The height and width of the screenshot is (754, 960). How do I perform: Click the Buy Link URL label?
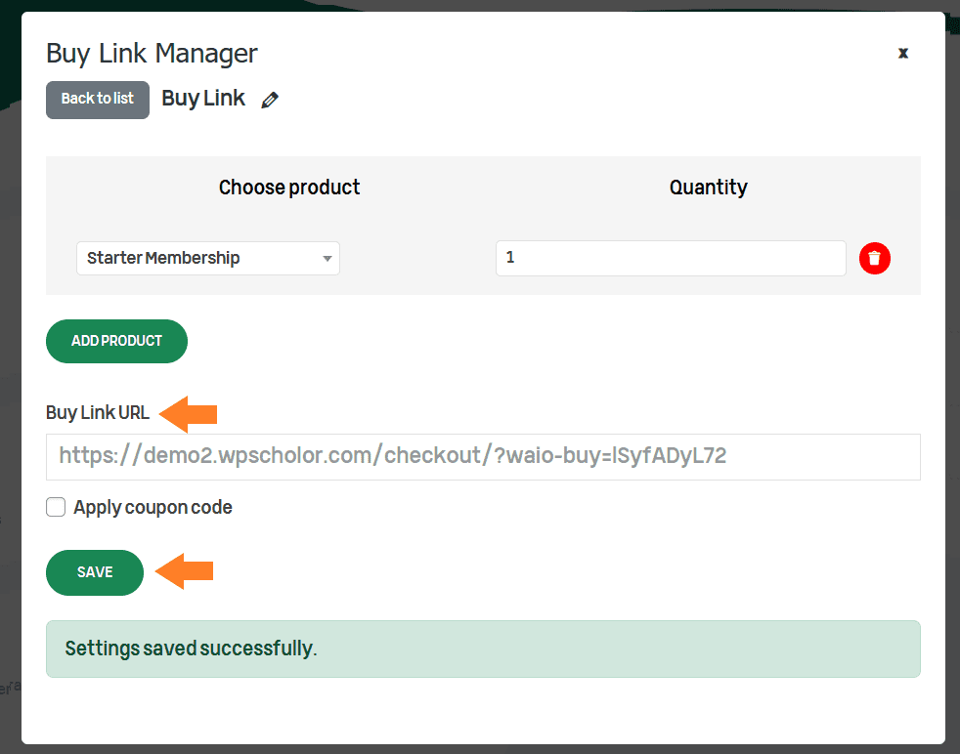coord(98,413)
